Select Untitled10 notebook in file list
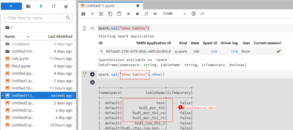Viewport: 293px width, 130px height. coord(38,88)
